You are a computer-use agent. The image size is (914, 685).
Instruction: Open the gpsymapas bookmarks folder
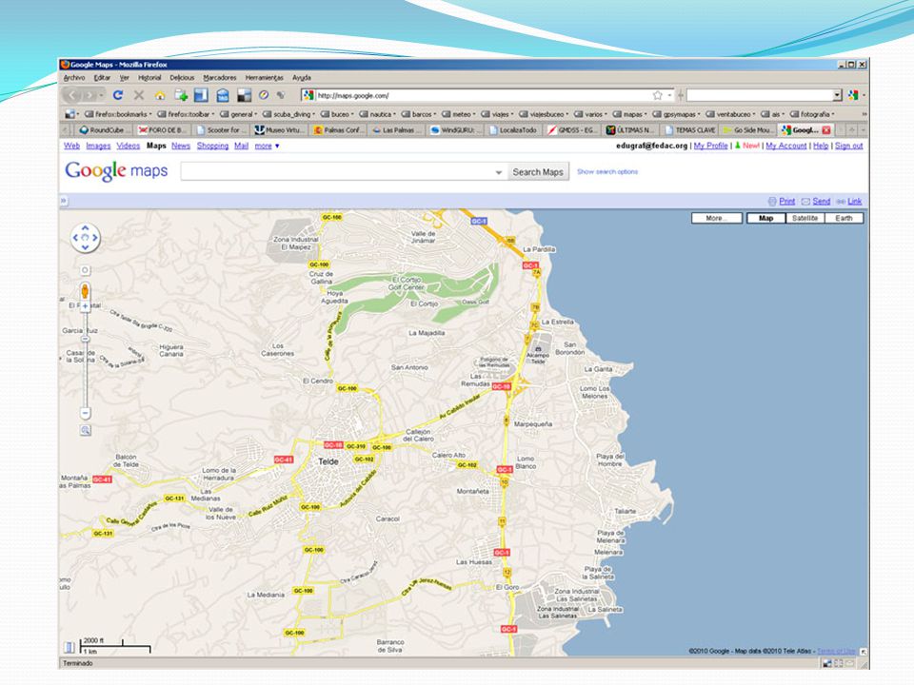(676, 114)
